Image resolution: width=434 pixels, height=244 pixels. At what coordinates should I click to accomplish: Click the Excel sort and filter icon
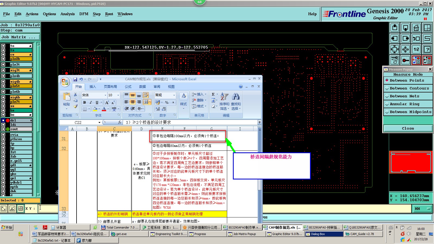coord(224,97)
